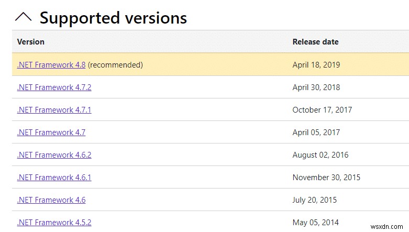The width and height of the screenshot is (409, 232).
Task: Go to the .NET Framework 4.7.1 page
Action: point(54,110)
